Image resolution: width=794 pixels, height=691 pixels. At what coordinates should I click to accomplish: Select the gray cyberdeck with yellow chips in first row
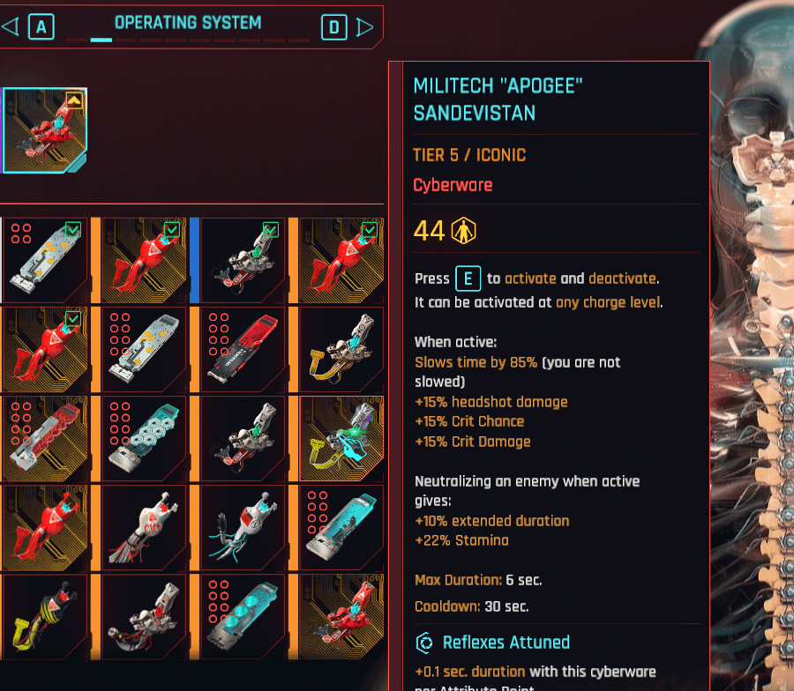pyautogui.click(x=45, y=260)
